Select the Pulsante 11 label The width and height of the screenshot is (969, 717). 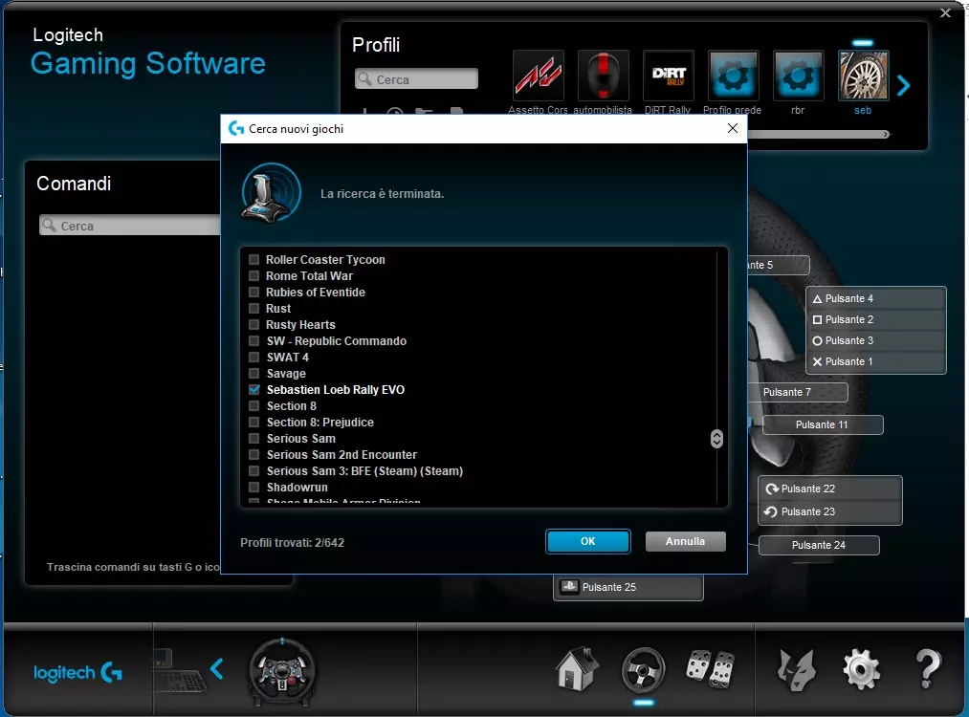tap(823, 424)
